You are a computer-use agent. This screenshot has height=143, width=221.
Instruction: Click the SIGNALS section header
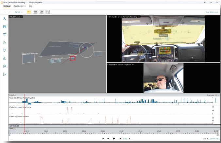(114, 95)
